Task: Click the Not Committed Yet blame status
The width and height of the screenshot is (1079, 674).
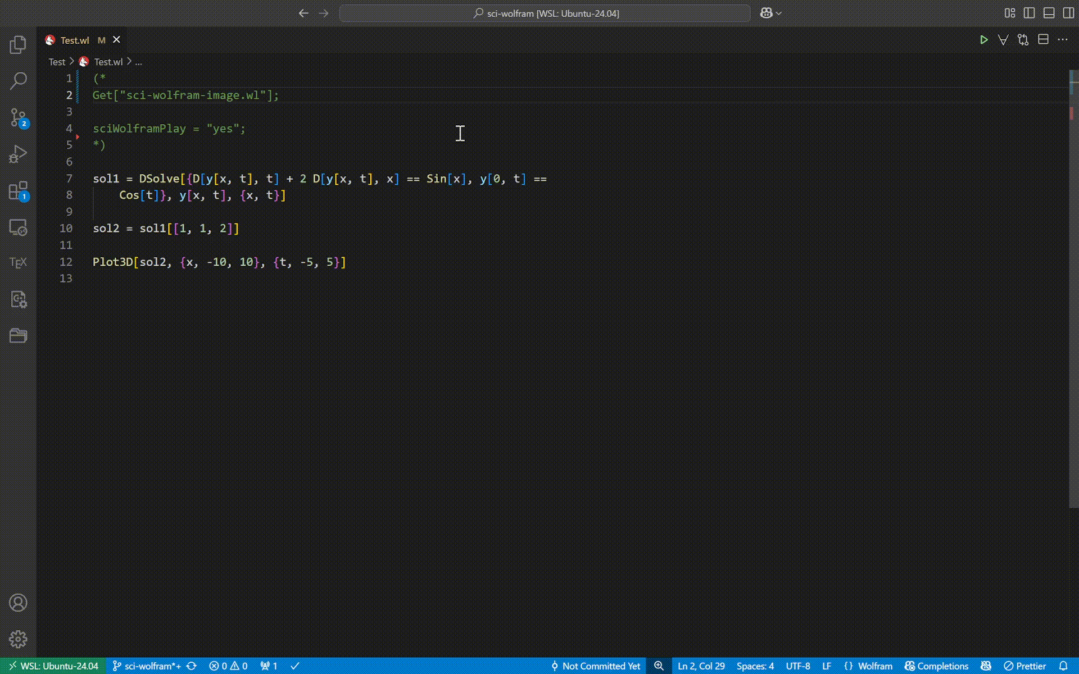Action: tap(596, 666)
